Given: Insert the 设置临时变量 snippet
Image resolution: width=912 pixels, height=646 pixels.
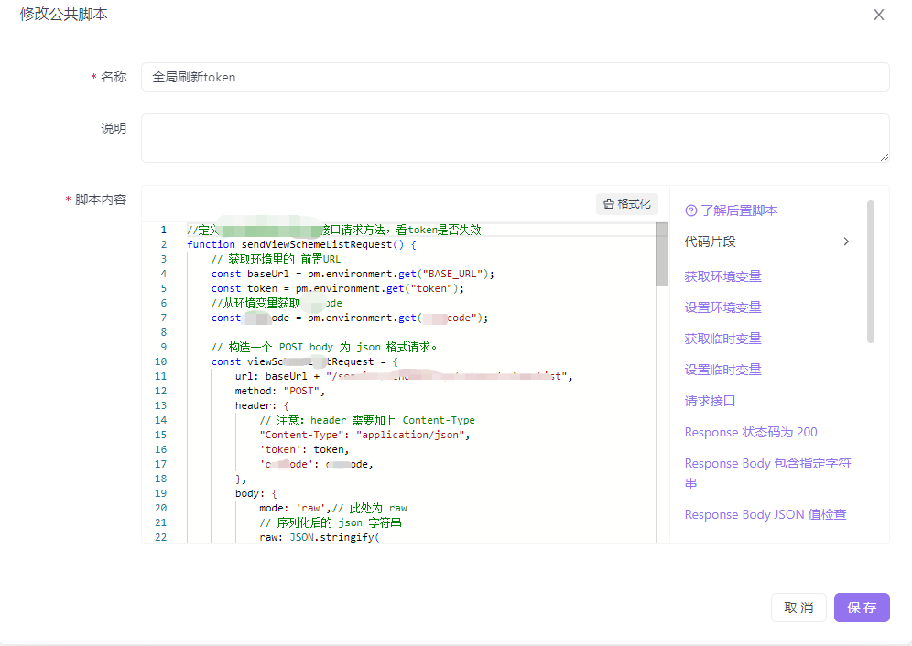Looking at the screenshot, I should coord(723,370).
